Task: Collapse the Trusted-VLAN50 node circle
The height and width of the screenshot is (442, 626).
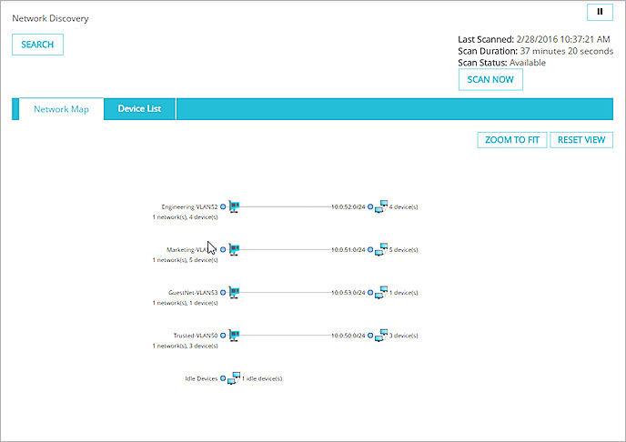Action: (223, 336)
